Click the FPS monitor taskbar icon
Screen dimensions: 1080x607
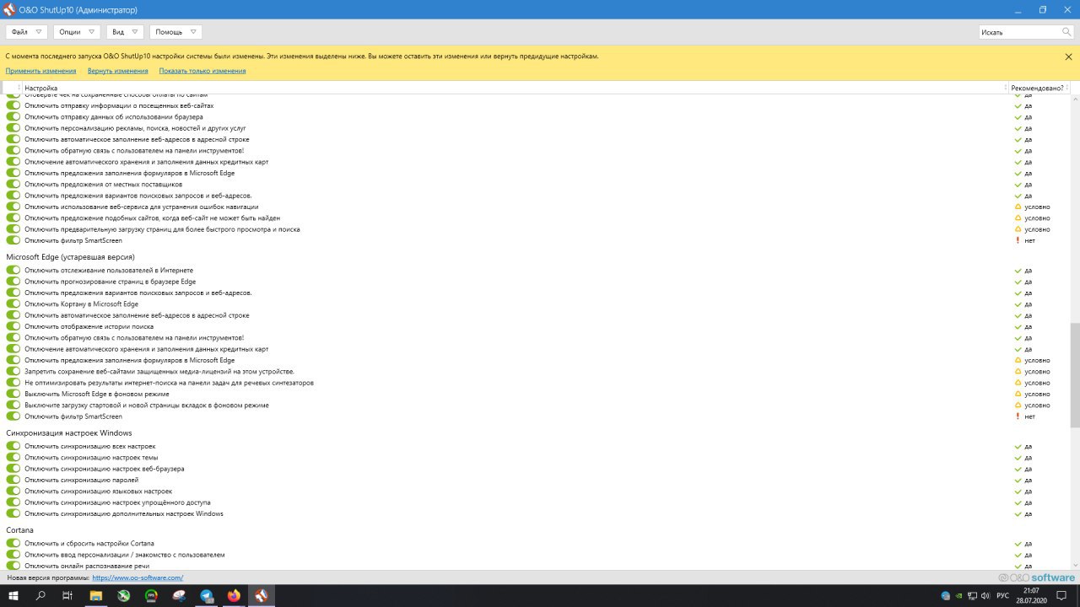[152, 596]
